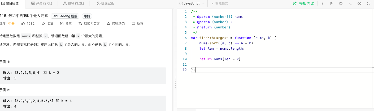Image resolution: width=374 pixels, height=111 pixels.
Task: Click the 题目描述 tab document icon
Action: (3, 3)
